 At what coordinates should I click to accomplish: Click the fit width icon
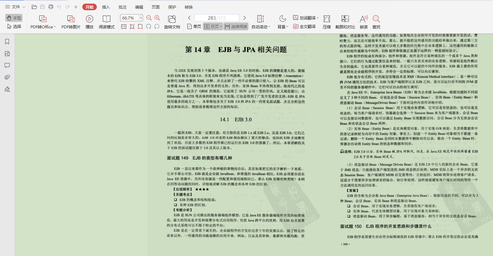pos(140,26)
